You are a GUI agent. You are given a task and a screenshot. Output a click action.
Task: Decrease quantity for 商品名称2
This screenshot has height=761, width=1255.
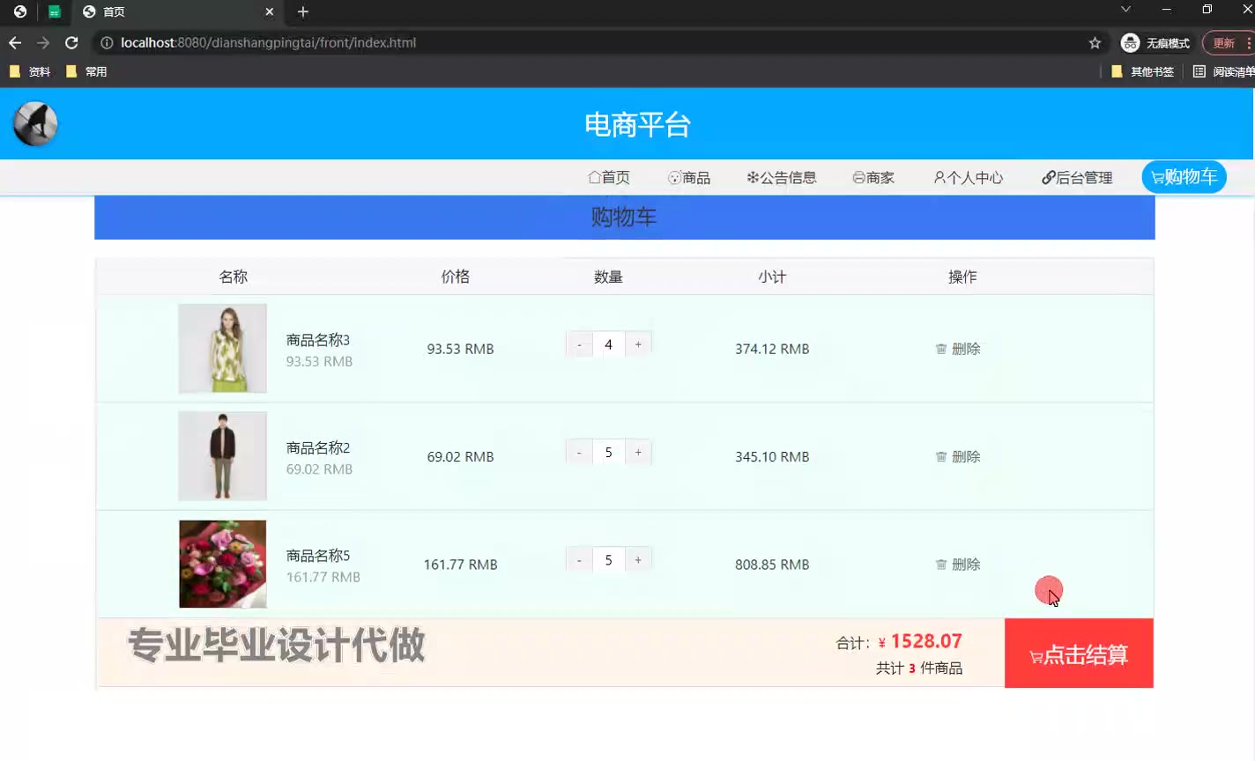click(x=579, y=453)
